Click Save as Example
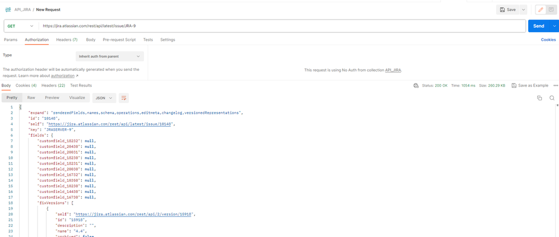The image size is (559, 237). [530, 86]
